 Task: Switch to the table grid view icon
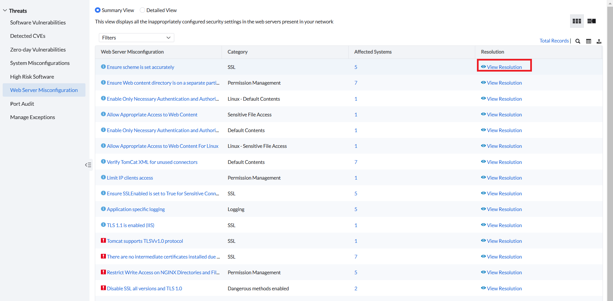tap(576, 21)
